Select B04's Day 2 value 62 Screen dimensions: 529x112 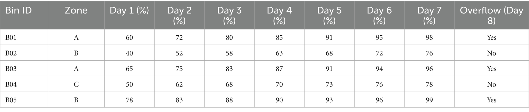179,85
